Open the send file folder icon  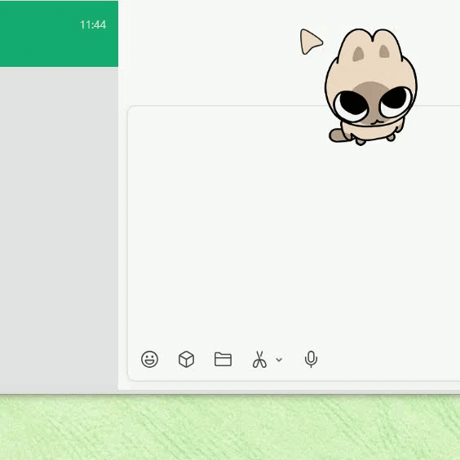tap(223, 359)
